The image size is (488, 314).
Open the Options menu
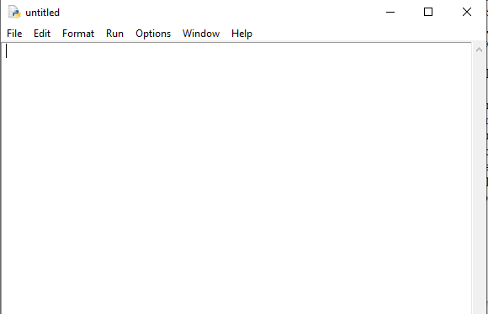(x=153, y=34)
